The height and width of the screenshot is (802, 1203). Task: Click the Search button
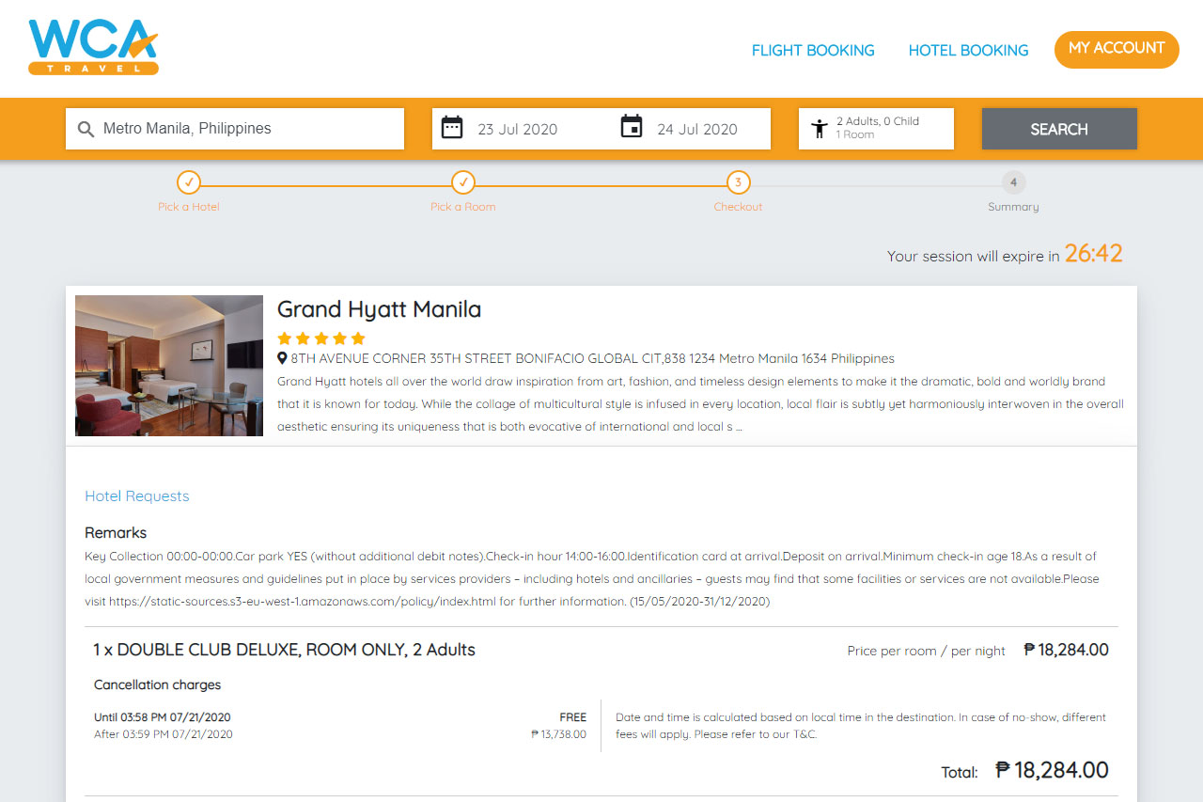tap(1059, 129)
